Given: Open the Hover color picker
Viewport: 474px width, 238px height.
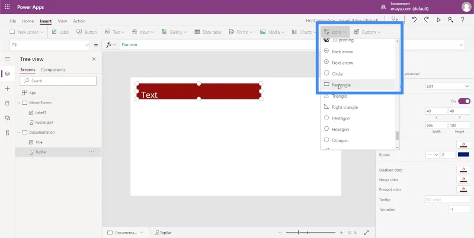Looking at the screenshot, I should coord(463,180).
